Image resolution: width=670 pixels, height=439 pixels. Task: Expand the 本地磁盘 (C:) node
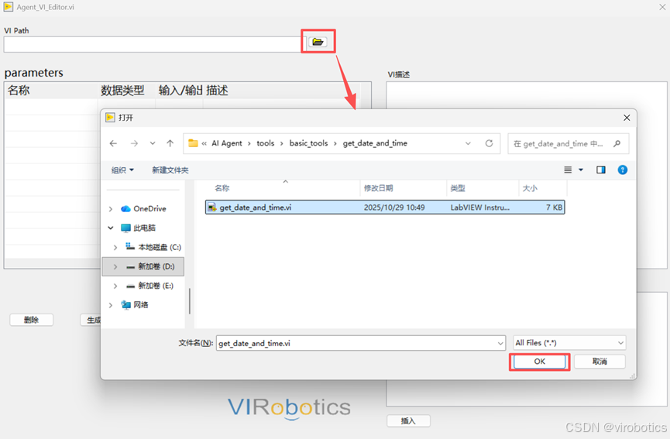(115, 247)
